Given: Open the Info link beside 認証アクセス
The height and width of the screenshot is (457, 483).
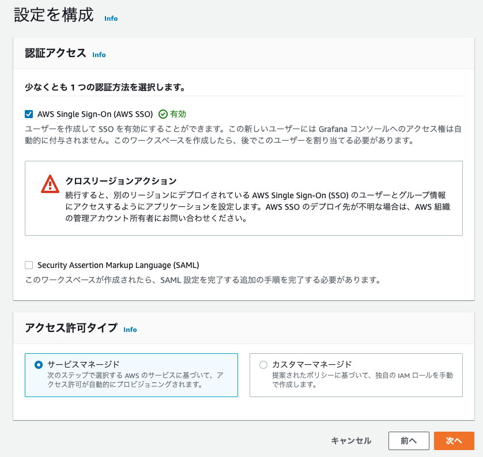Looking at the screenshot, I should point(99,55).
